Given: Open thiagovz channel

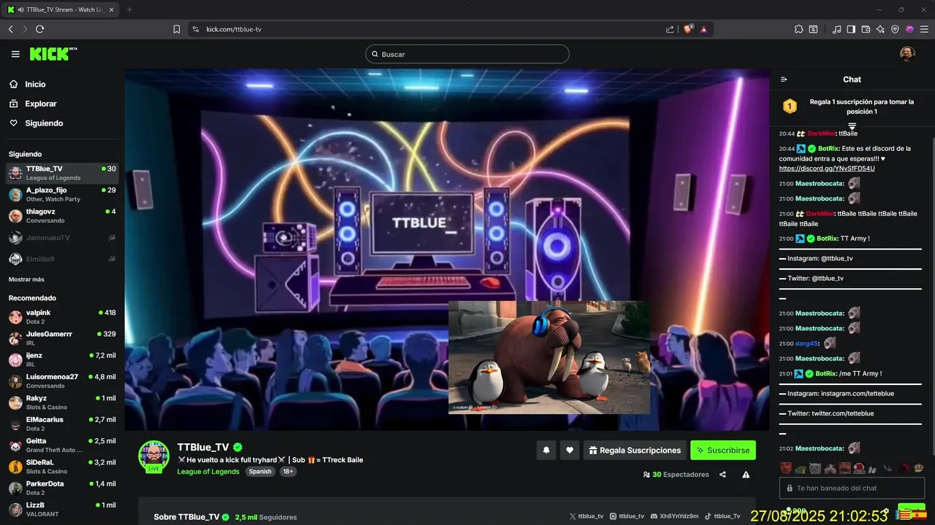Looking at the screenshot, I should click(x=62, y=216).
